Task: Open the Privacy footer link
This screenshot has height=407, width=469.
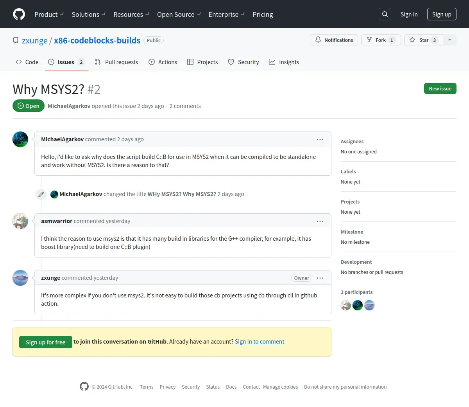Action: click(168, 387)
